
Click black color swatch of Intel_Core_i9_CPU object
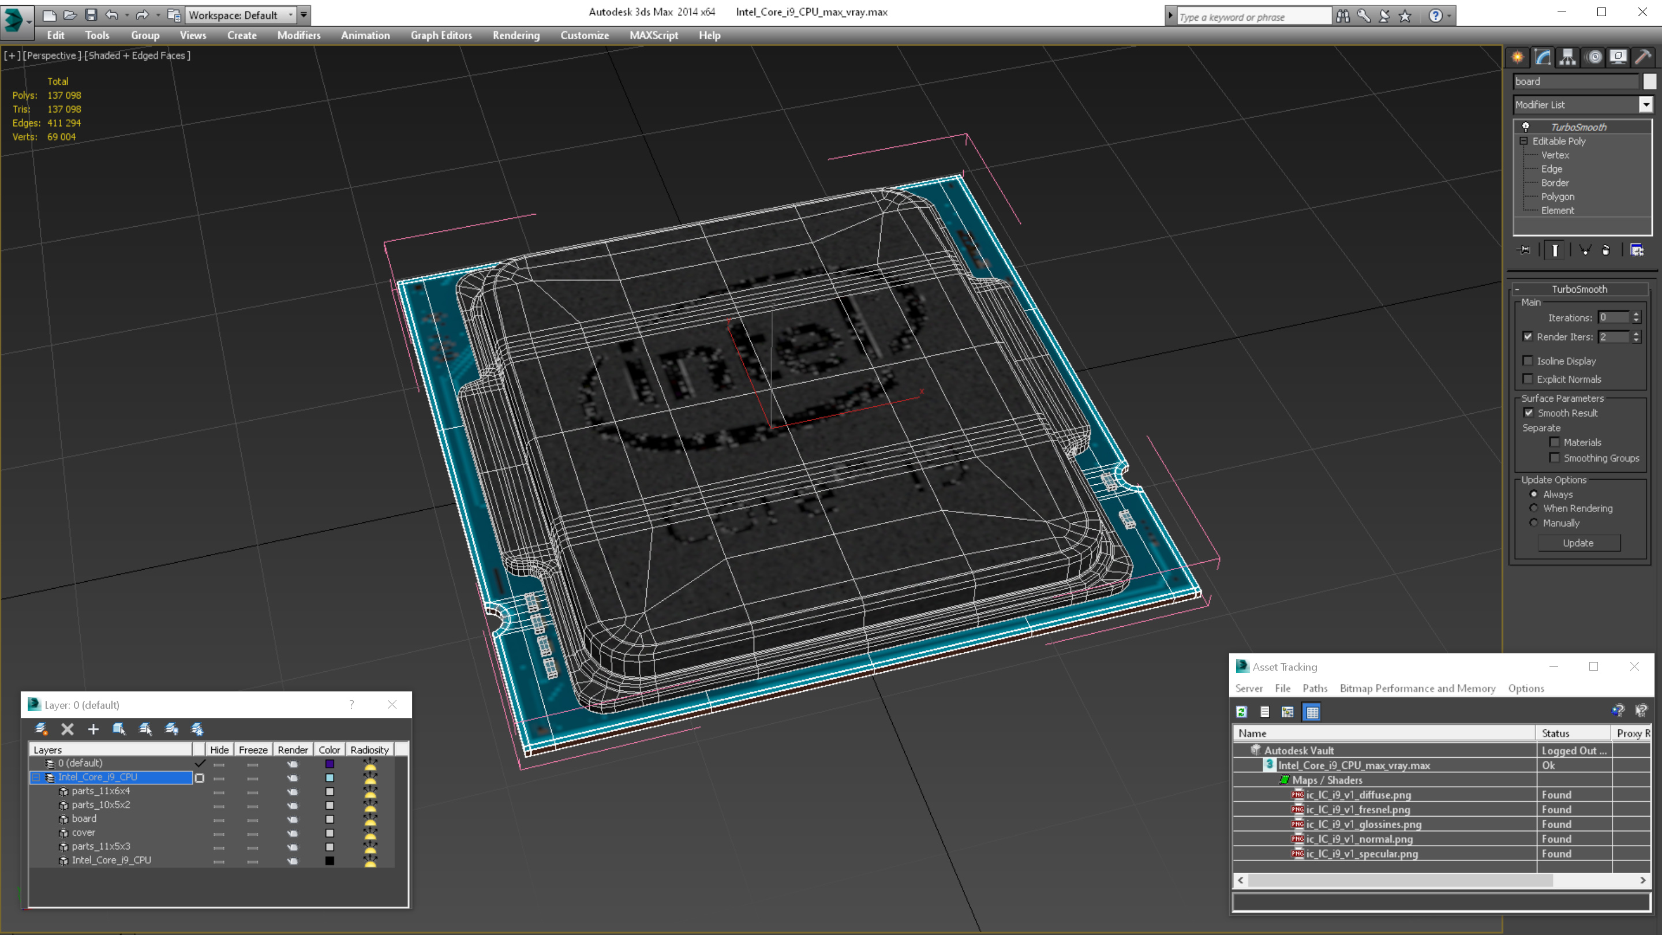pyautogui.click(x=330, y=860)
